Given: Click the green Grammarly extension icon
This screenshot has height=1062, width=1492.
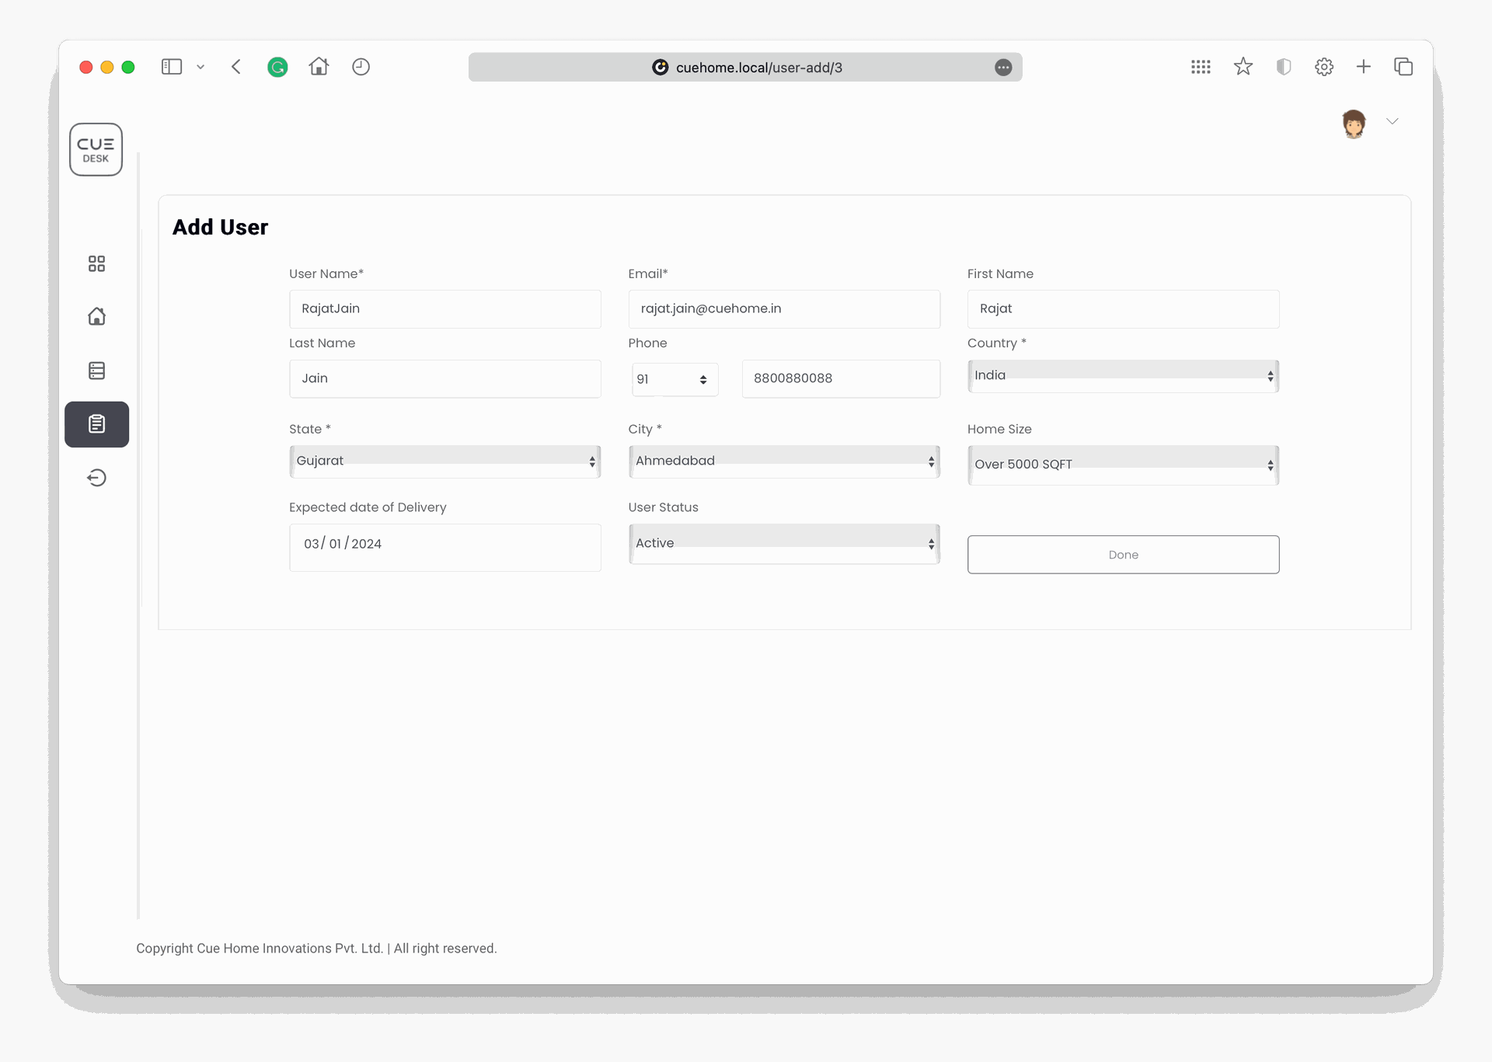Looking at the screenshot, I should [x=277, y=68].
